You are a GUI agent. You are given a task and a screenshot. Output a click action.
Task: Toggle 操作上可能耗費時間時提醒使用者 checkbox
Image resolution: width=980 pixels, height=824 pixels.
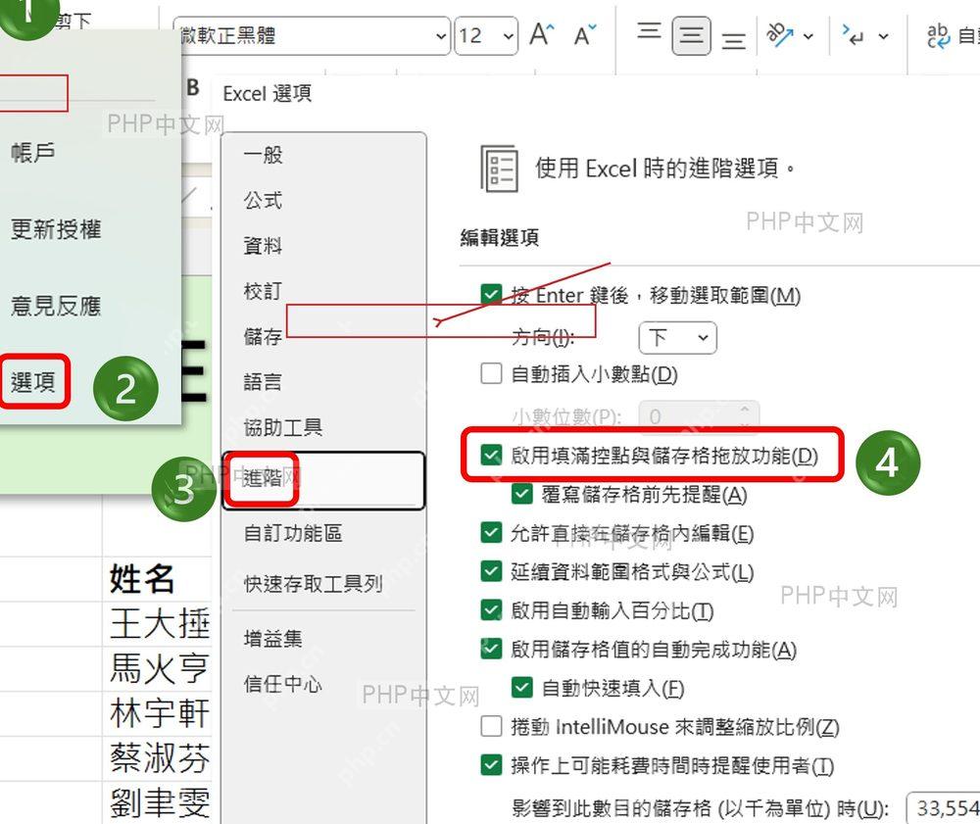coord(491,765)
